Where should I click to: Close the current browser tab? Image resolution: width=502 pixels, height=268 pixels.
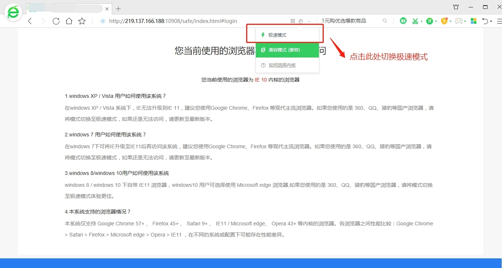click(107, 9)
